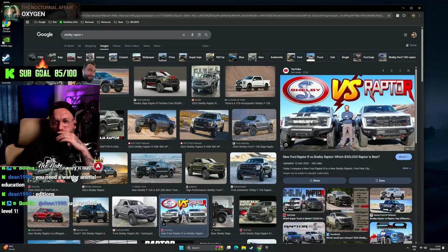Expand the More dropdown
The height and width of the screenshot is (252, 448).
click(x=158, y=46)
